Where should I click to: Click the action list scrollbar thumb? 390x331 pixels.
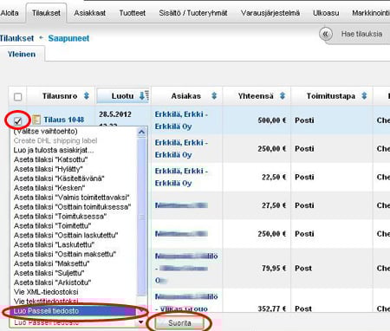(x=141, y=217)
